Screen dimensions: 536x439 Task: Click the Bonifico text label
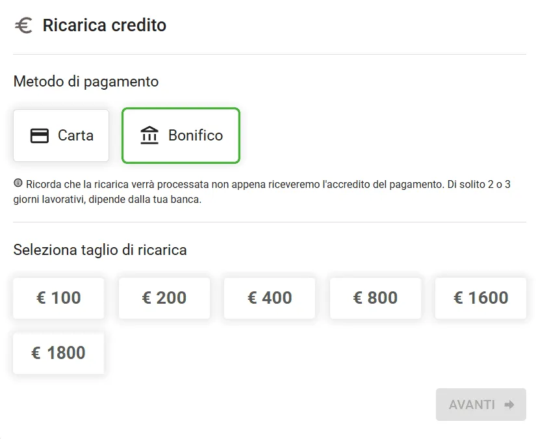click(x=196, y=135)
